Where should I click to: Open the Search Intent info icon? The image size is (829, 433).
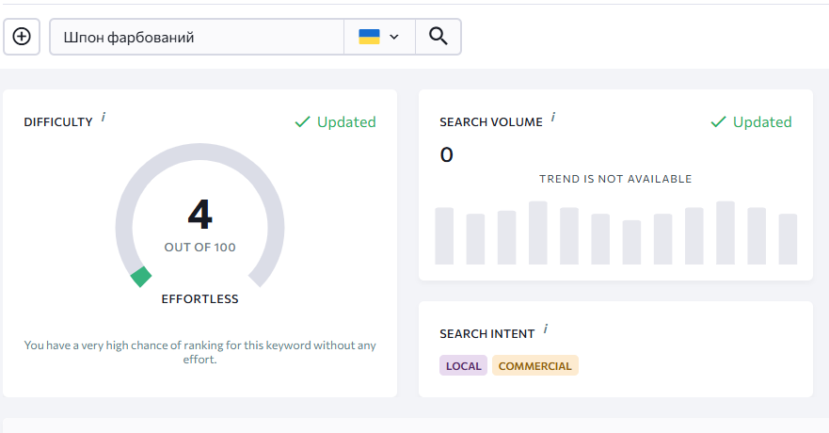[x=546, y=329]
